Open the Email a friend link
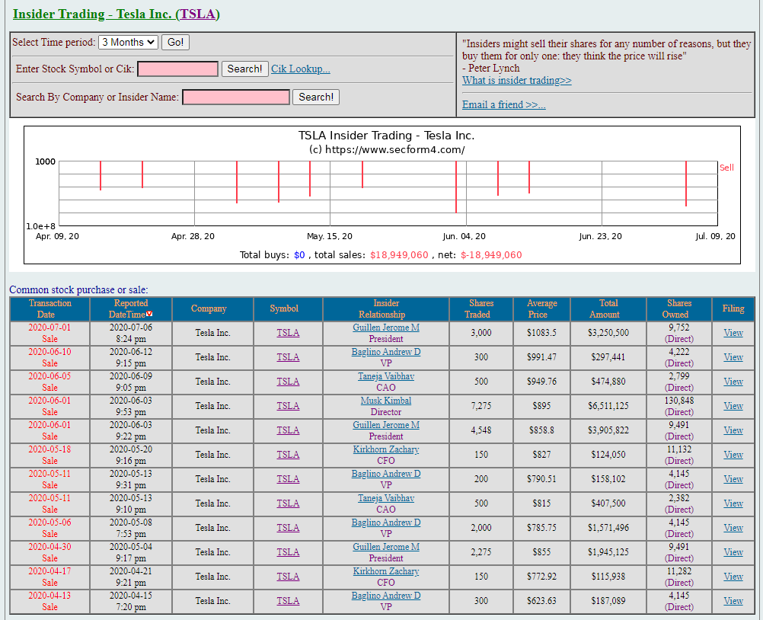 coord(503,104)
